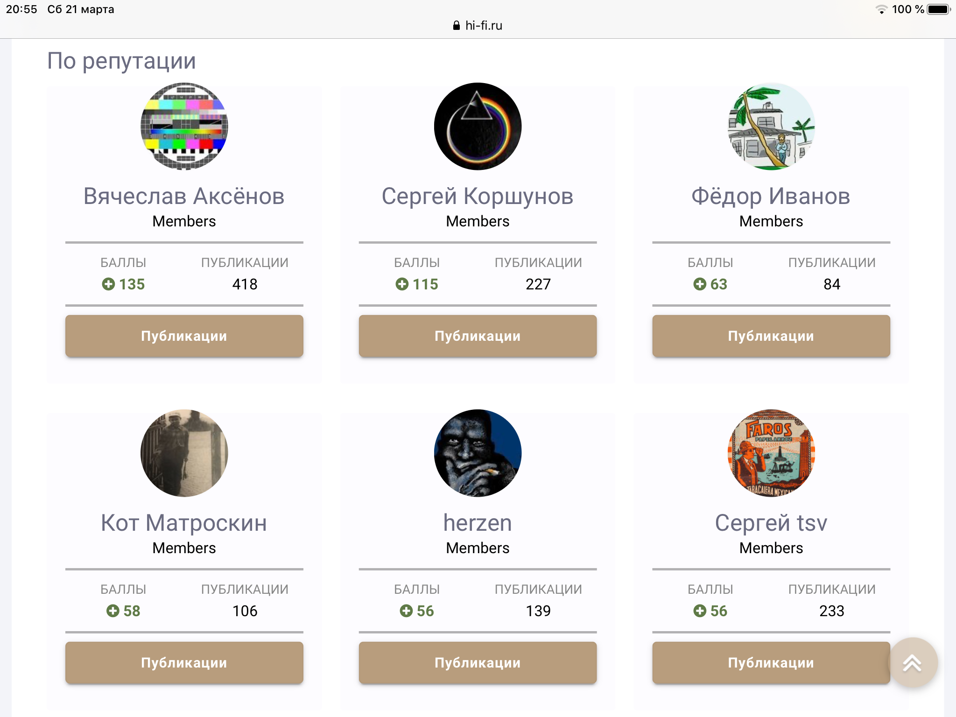Open Вячеслав Аксёнов's test-pattern avatar

point(184,127)
